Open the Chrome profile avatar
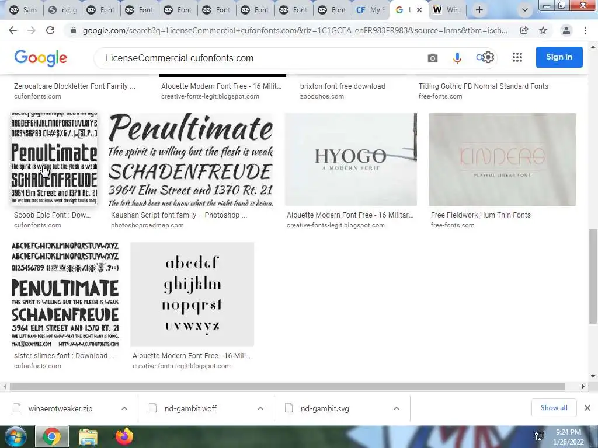This screenshot has height=448, width=598. click(x=566, y=30)
